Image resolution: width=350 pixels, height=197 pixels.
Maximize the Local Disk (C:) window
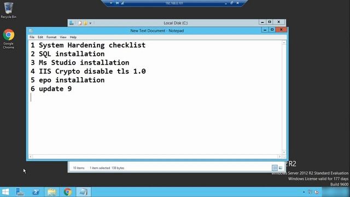(x=270, y=22)
